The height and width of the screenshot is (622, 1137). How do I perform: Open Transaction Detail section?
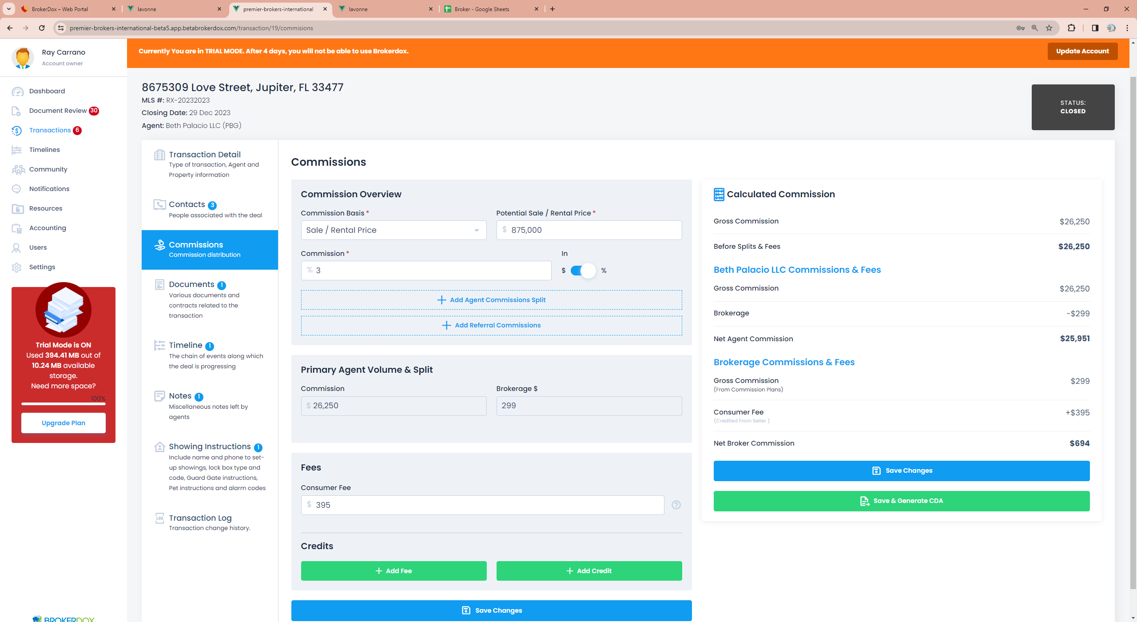(210, 164)
